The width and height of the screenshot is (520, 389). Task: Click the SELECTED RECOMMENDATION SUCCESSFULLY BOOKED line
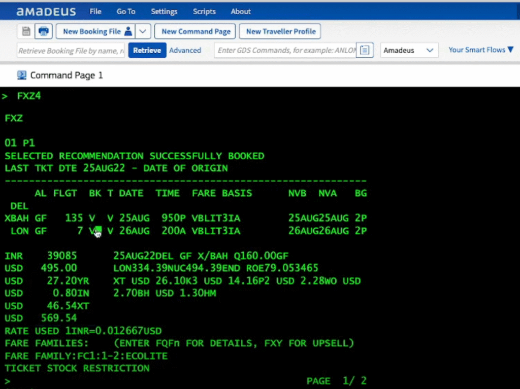click(x=134, y=156)
